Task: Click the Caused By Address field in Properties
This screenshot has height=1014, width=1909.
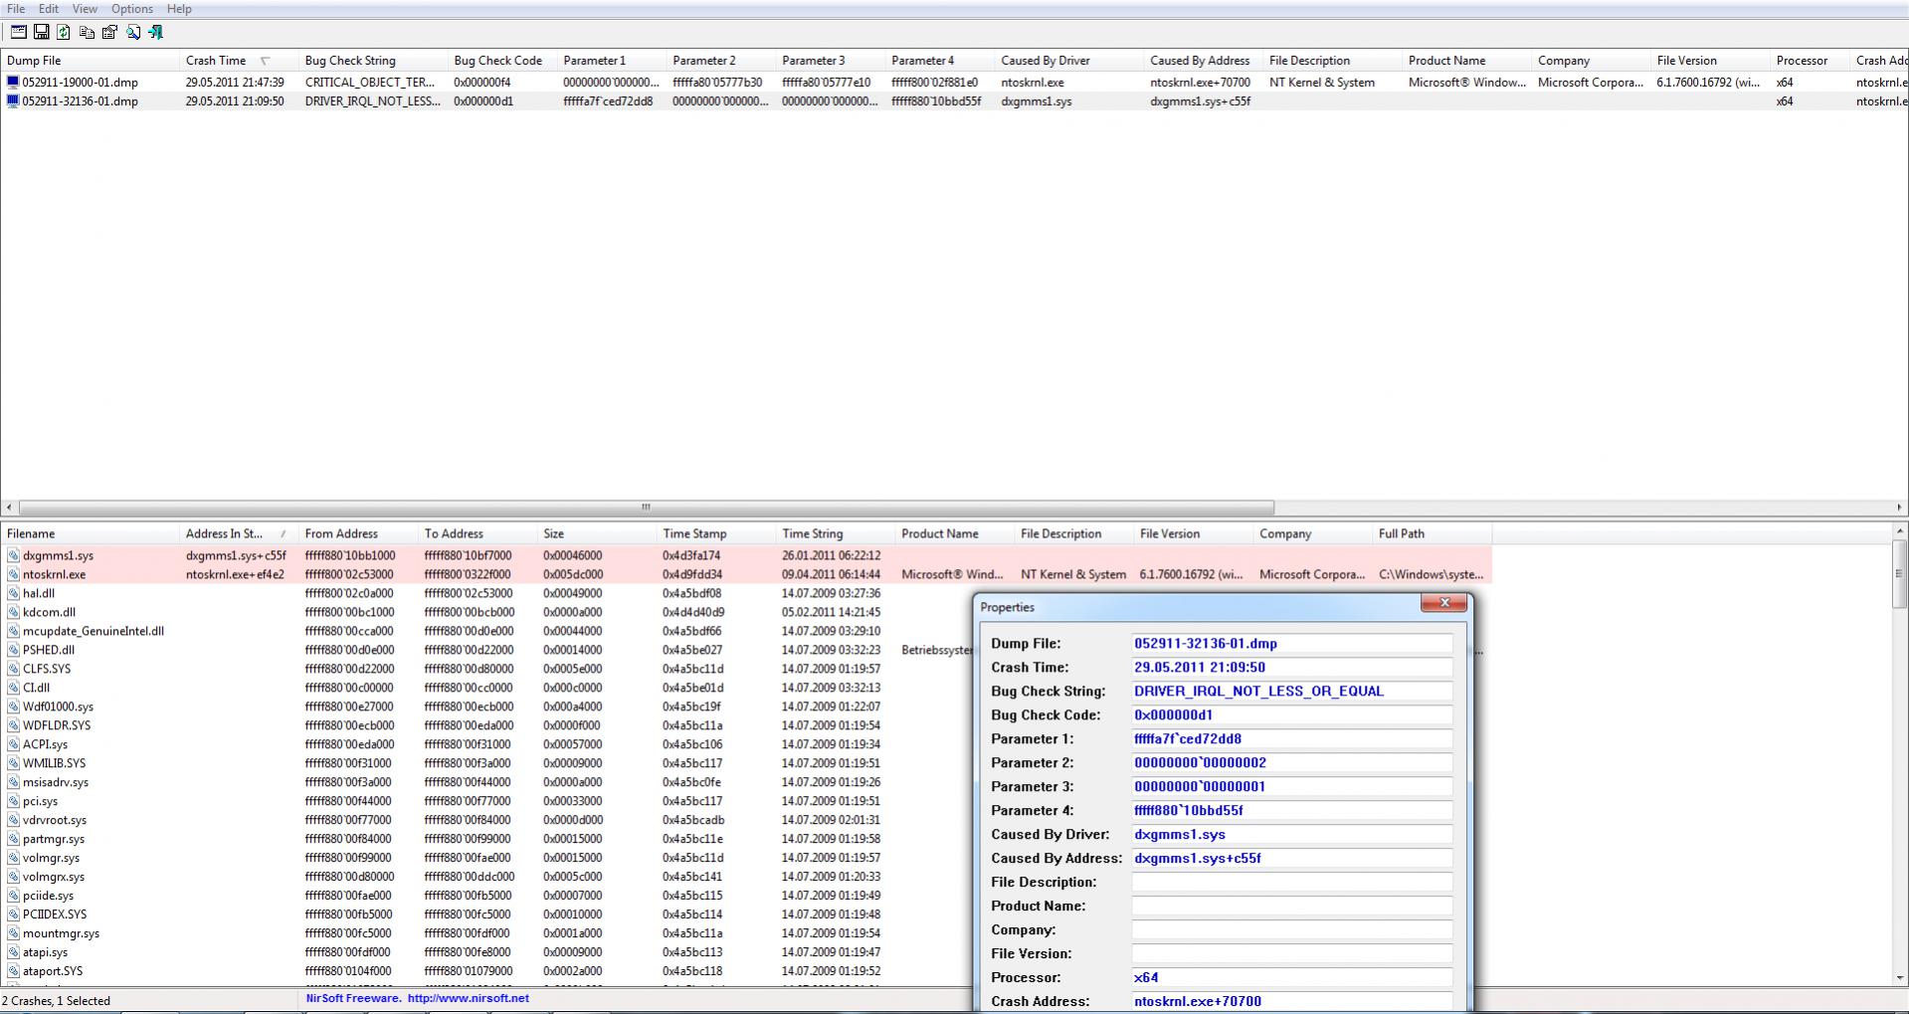Action: [x=1291, y=859]
